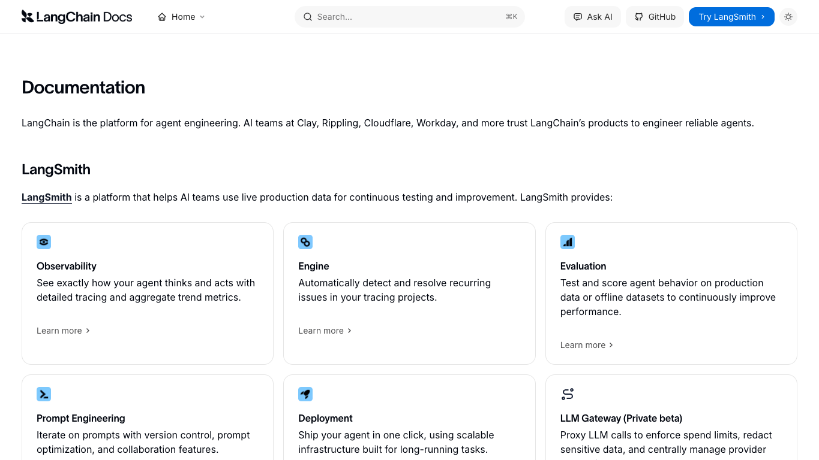This screenshot has width=819, height=460.
Task: Click the ⌘K shortcut hint in search
Action: [x=511, y=17]
